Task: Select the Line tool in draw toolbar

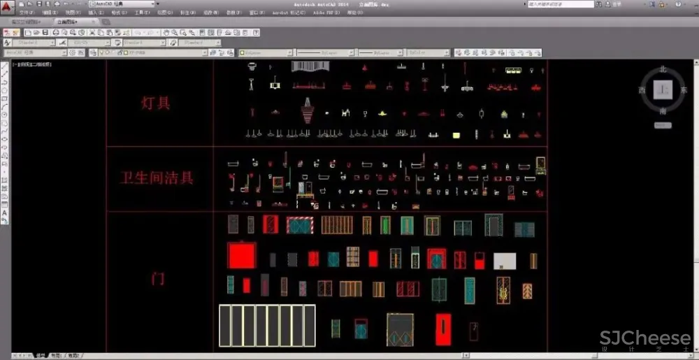Action: point(5,67)
